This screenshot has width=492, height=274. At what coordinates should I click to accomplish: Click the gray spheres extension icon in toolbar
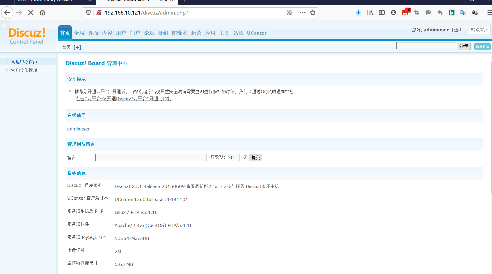(475, 13)
